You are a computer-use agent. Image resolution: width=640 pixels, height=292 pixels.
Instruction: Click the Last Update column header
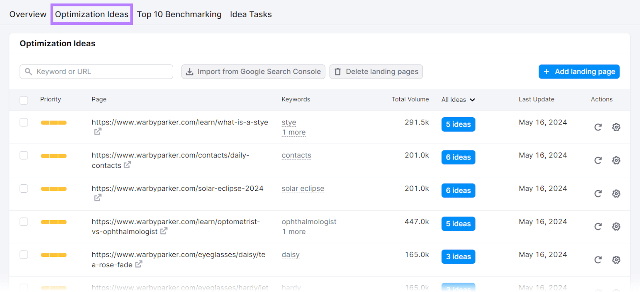pos(536,99)
